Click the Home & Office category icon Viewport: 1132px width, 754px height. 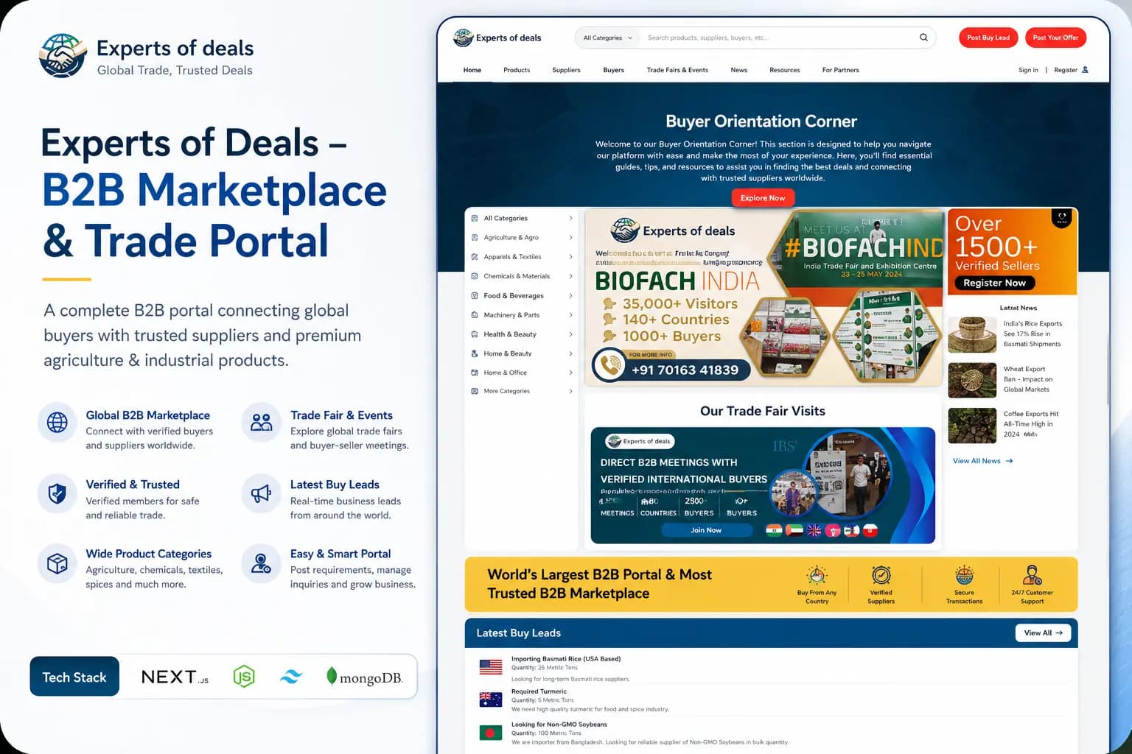point(475,373)
